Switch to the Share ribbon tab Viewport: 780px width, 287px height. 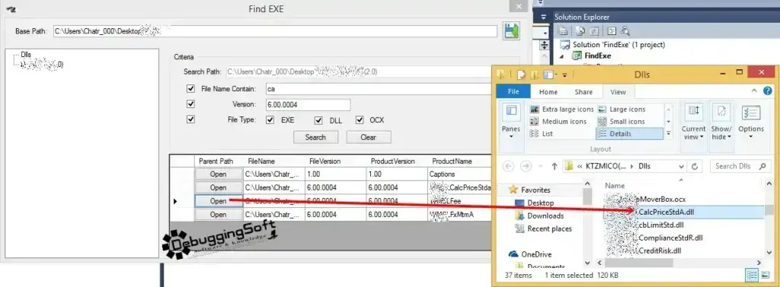click(583, 91)
